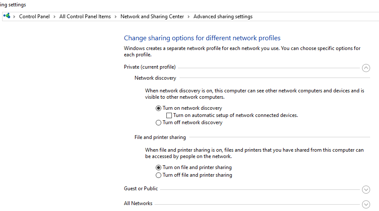Click the All Networks profile label
379x211 pixels.
138,203
